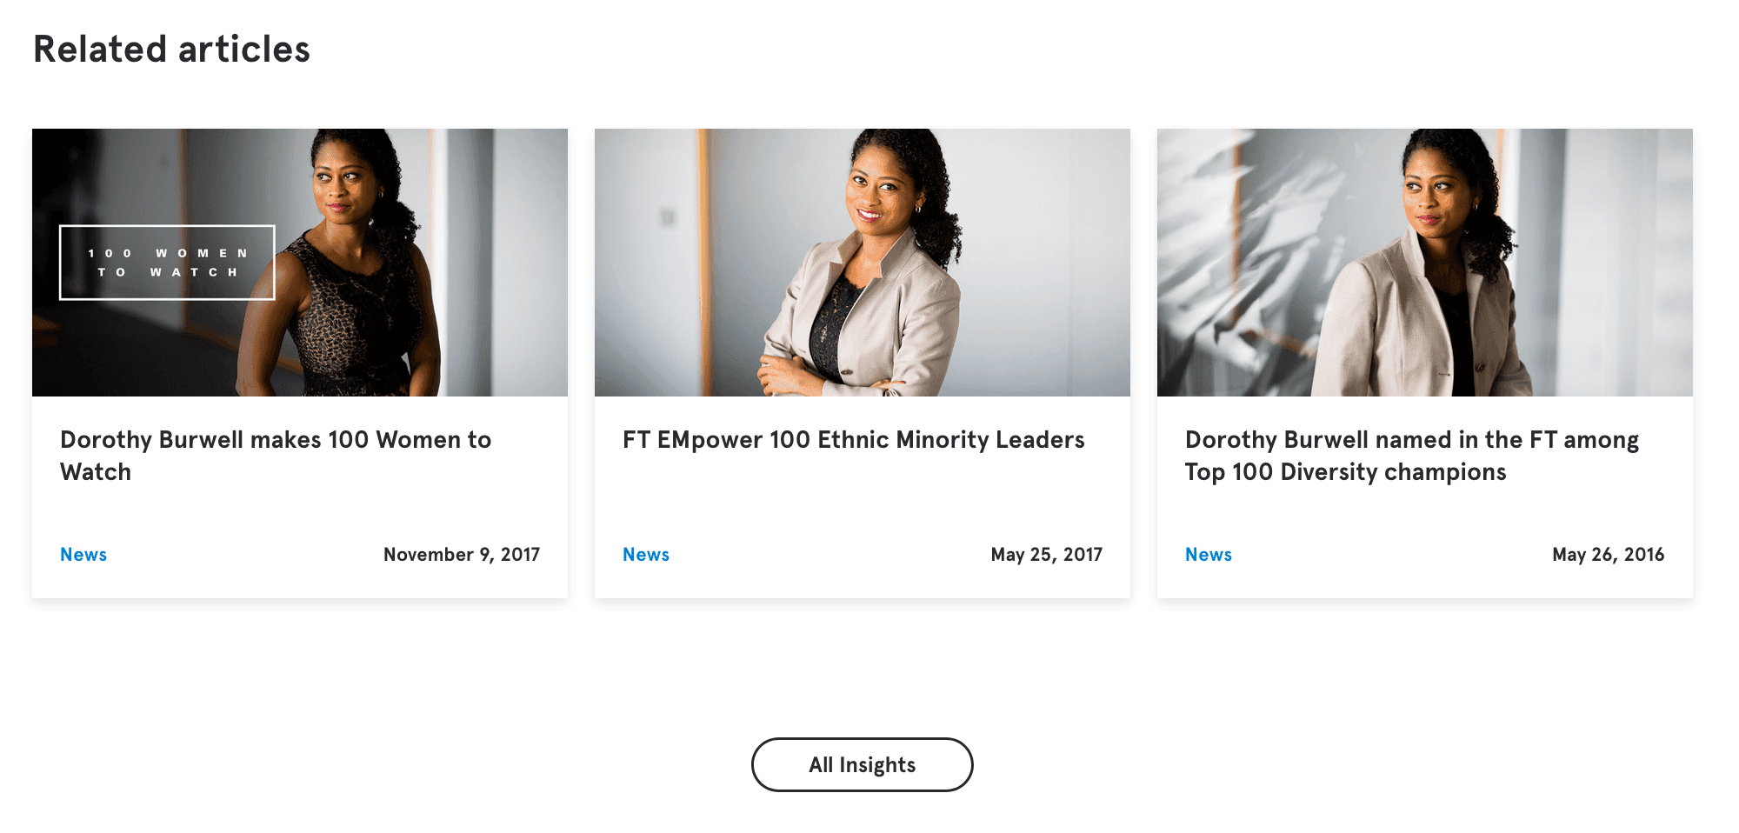
Task: Click the All Insights button
Action: click(x=862, y=764)
